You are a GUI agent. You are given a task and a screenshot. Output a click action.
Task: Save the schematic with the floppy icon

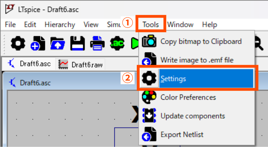77,43
